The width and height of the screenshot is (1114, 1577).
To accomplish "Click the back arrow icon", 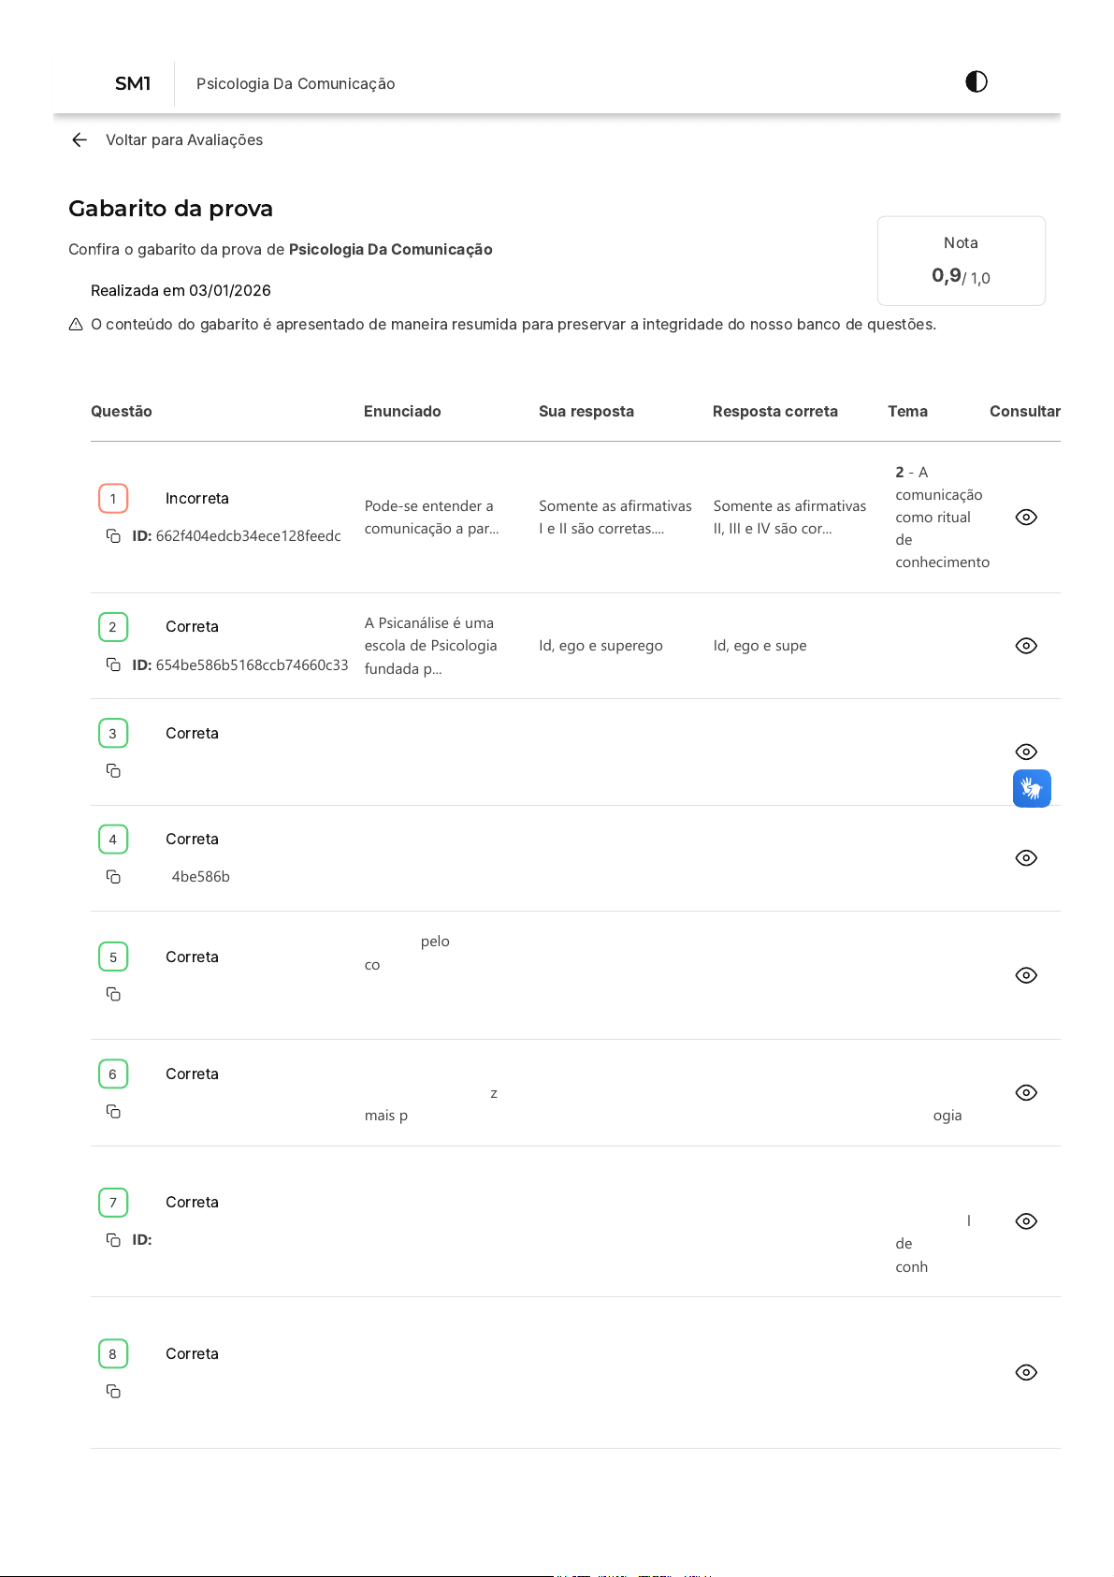I will point(80,140).
